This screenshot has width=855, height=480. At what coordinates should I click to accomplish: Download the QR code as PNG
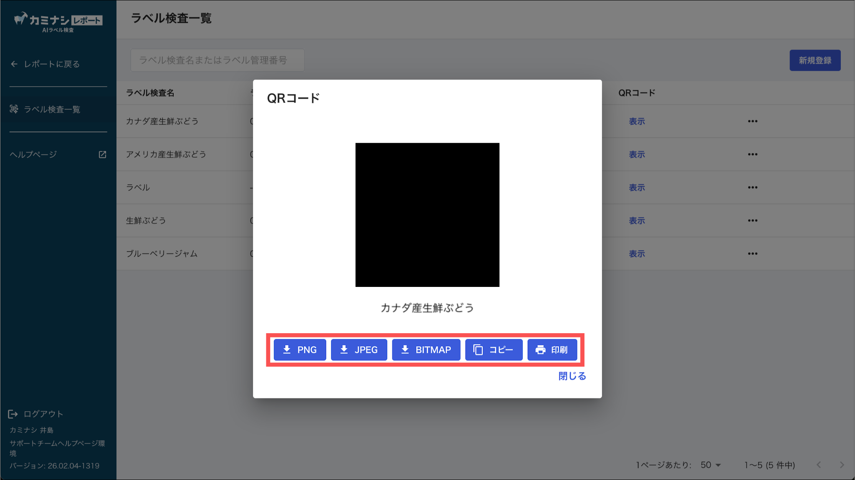click(x=300, y=349)
